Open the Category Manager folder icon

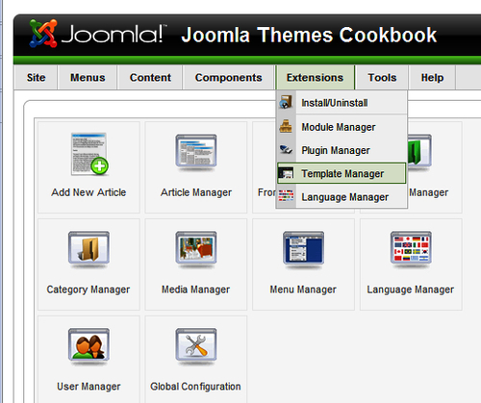click(x=89, y=248)
